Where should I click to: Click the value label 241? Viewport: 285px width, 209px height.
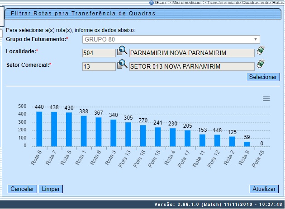[x=158, y=123]
